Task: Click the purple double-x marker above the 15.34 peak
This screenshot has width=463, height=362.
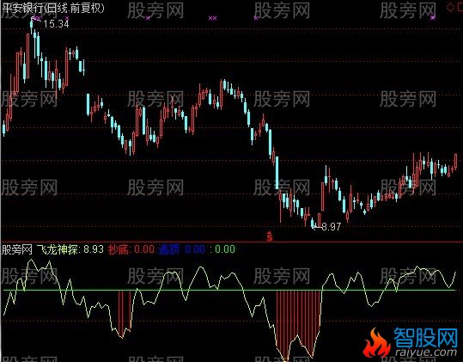Action: (36, 18)
